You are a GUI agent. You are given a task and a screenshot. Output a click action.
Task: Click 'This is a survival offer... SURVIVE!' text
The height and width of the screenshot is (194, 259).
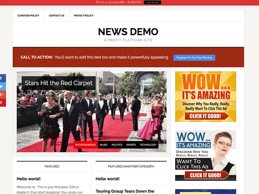click(118, 2)
